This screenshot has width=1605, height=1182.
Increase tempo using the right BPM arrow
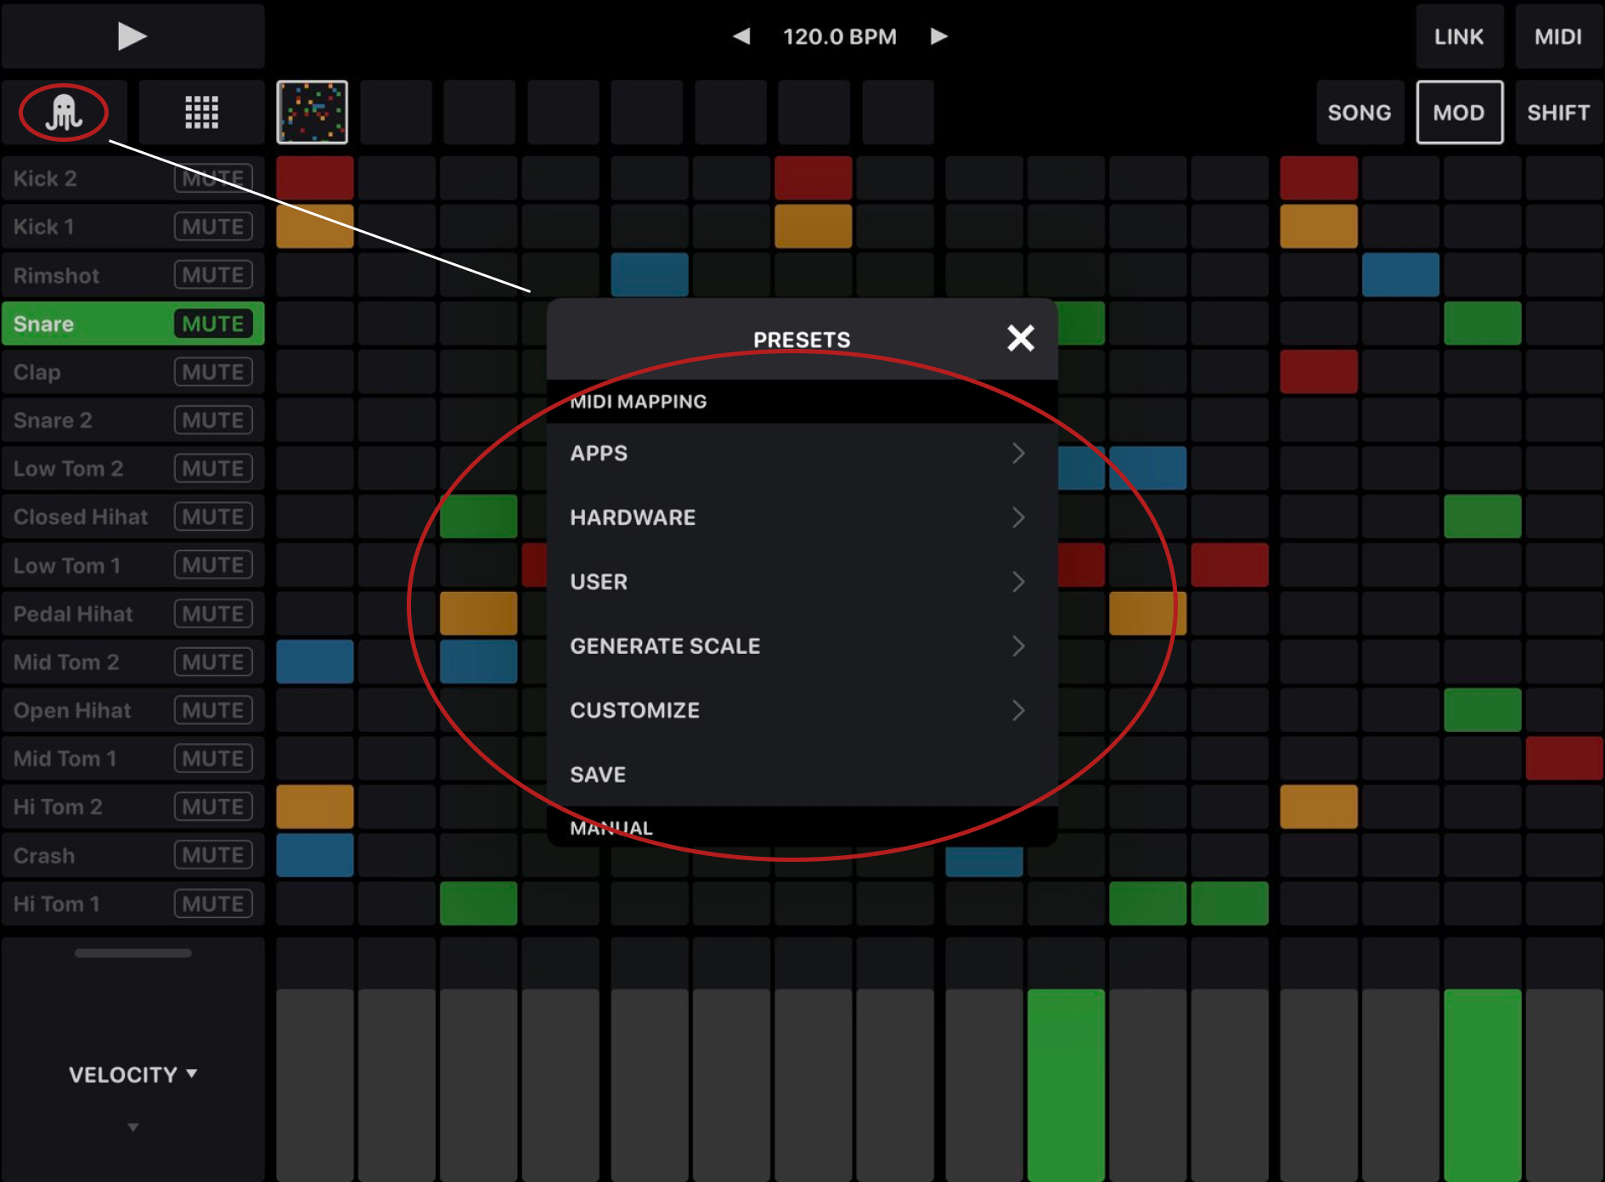[x=938, y=37]
